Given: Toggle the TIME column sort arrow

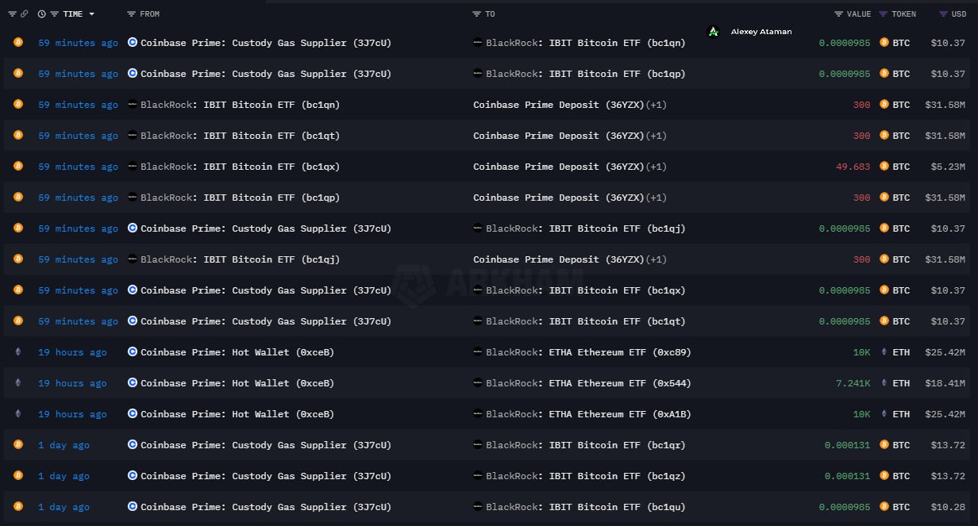Looking at the screenshot, I should [92, 14].
